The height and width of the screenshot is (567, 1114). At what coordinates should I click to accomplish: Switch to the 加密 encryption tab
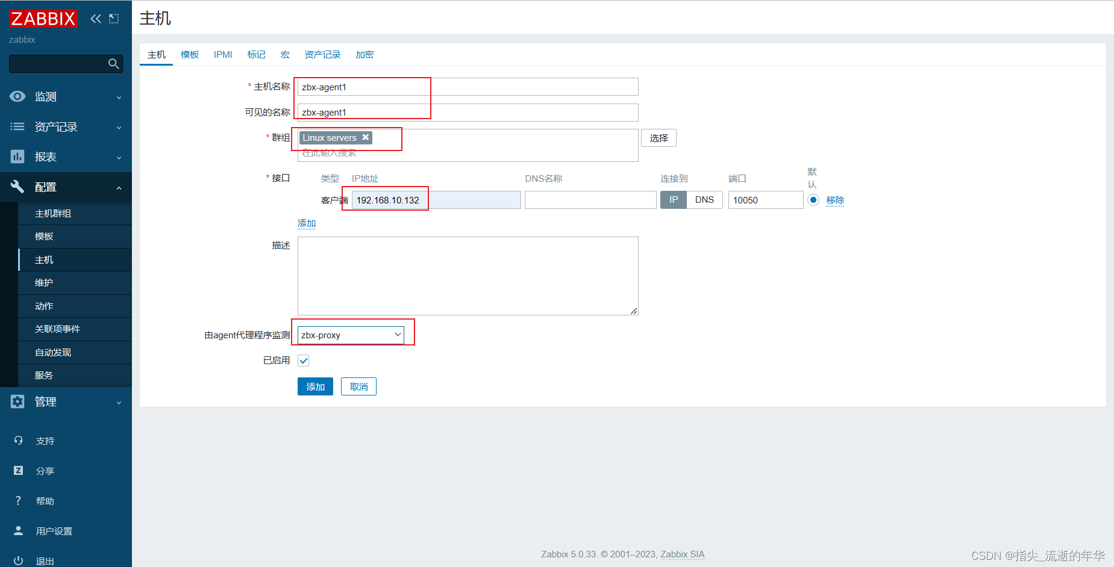(365, 54)
